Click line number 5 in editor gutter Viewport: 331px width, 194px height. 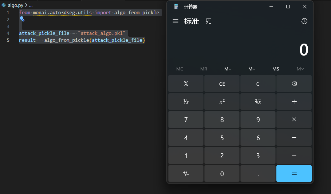pyautogui.click(x=8, y=40)
